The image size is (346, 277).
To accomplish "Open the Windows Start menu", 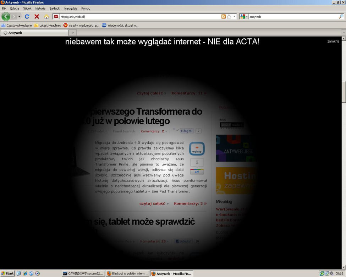I will 7,273.
